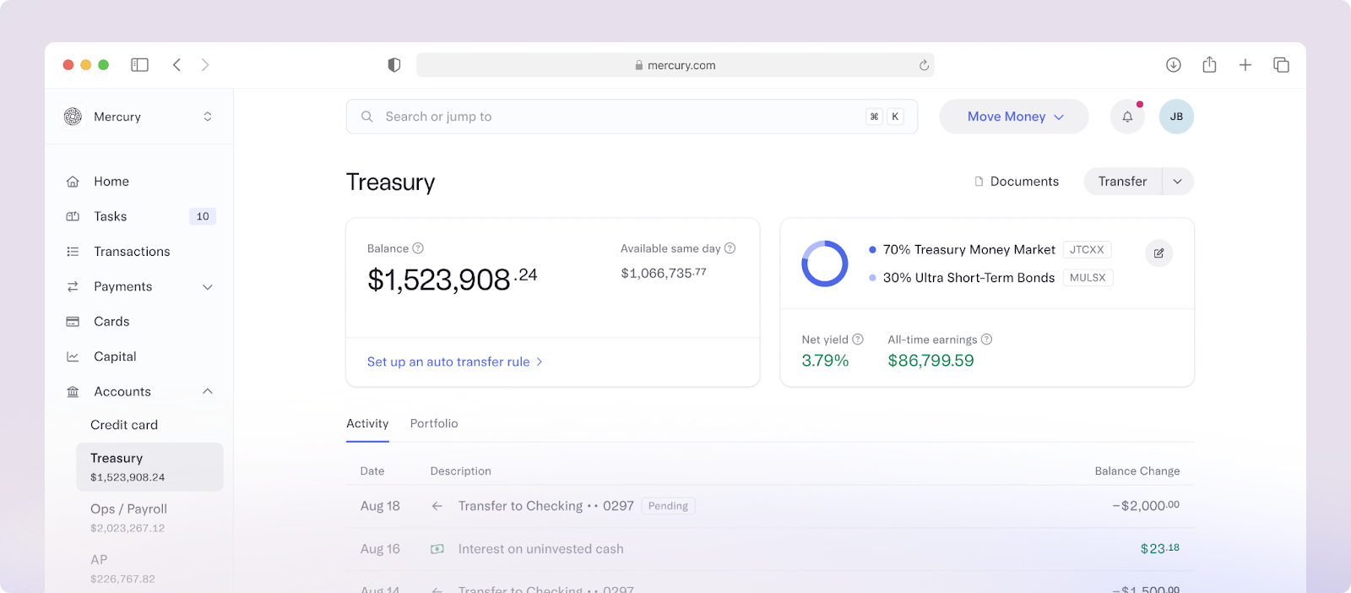Click the All-time earnings help icon
Viewport: 1351px width, 593px height.
pyautogui.click(x=986, y=340)
